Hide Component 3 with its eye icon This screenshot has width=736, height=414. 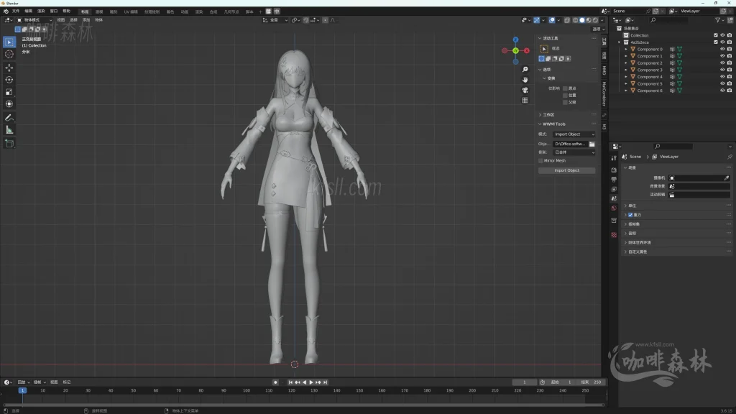(722, 70)
